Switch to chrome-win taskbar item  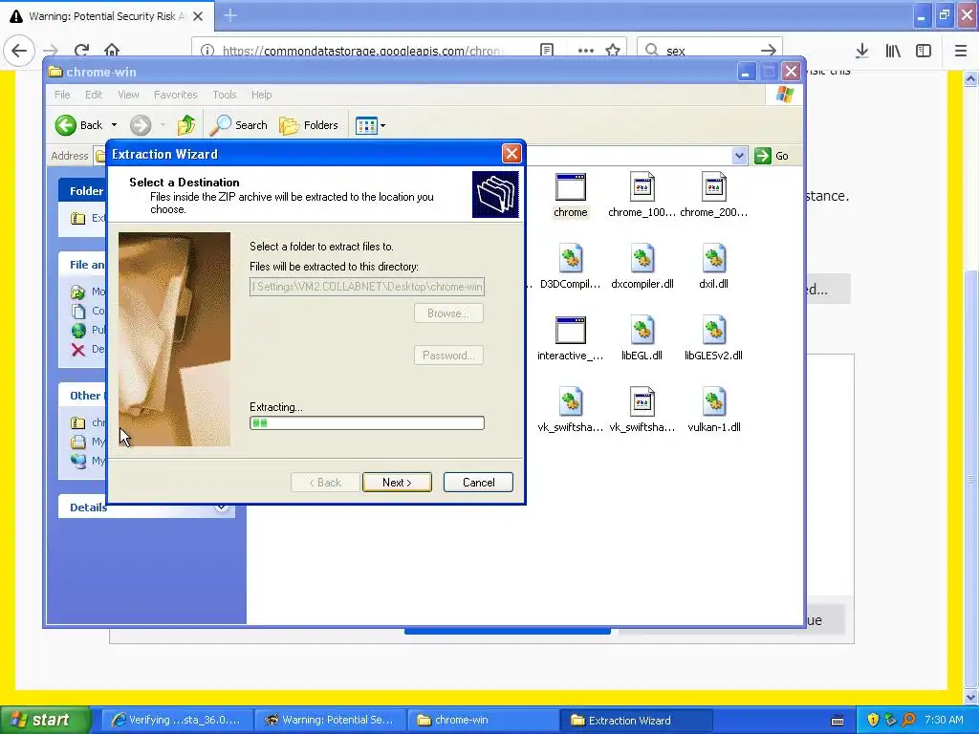click(x=483, y=721)
